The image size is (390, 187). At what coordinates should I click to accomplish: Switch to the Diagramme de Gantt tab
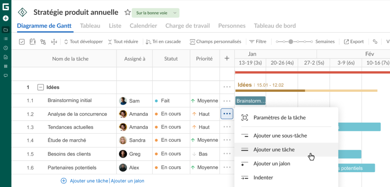click(x=44, y=26)
